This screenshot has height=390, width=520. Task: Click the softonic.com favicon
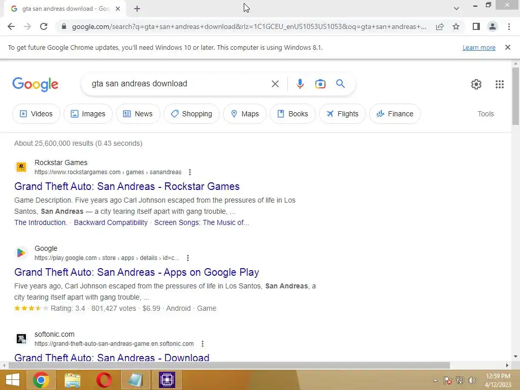pos(21,339)
